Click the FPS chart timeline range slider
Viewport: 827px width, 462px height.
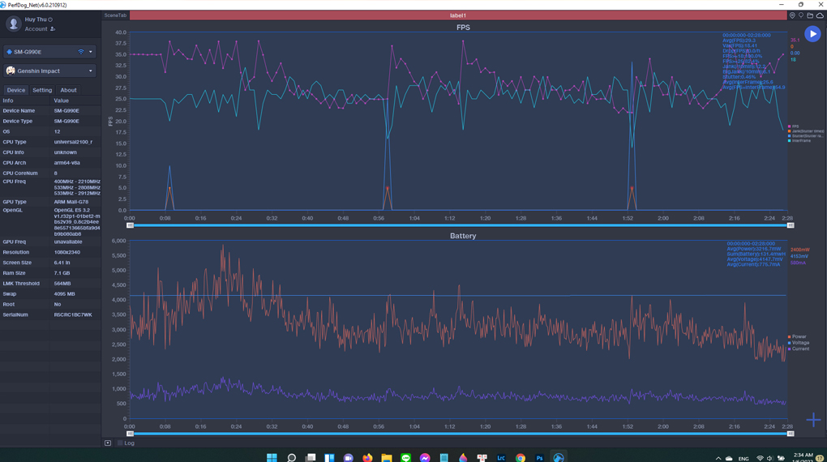[460, 225]
